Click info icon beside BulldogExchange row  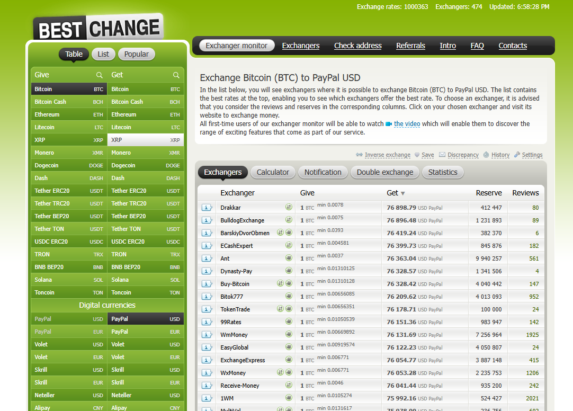[x=207, y=220]
